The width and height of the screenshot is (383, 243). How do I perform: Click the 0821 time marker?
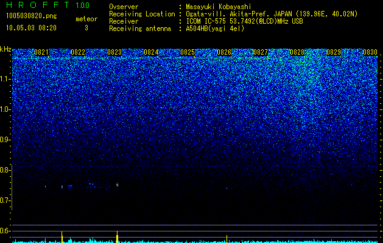[41, 52]
